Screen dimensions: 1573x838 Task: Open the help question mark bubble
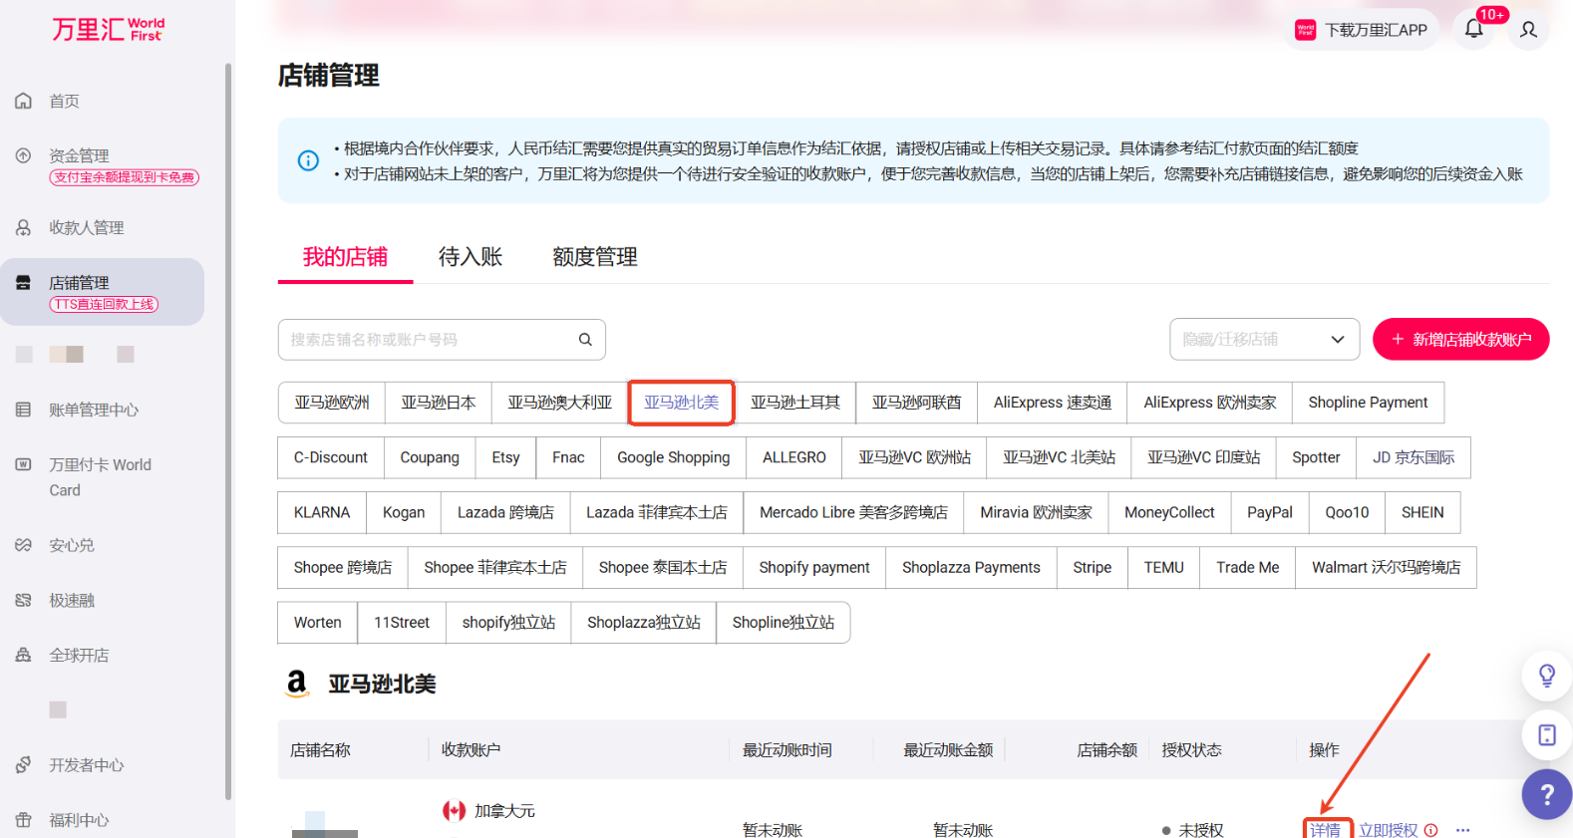click(x=1546, y=794)
